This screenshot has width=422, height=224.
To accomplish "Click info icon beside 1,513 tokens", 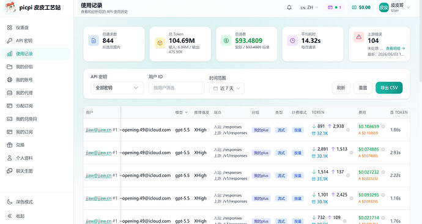I will tap(351, 152).
